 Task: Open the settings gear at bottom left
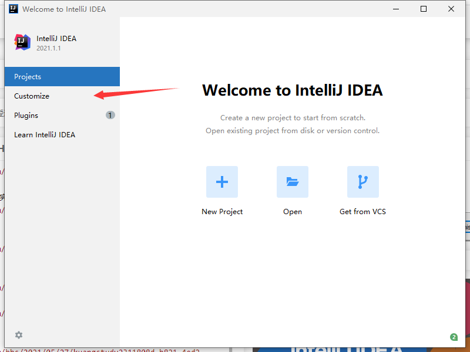tap(19, 335)
